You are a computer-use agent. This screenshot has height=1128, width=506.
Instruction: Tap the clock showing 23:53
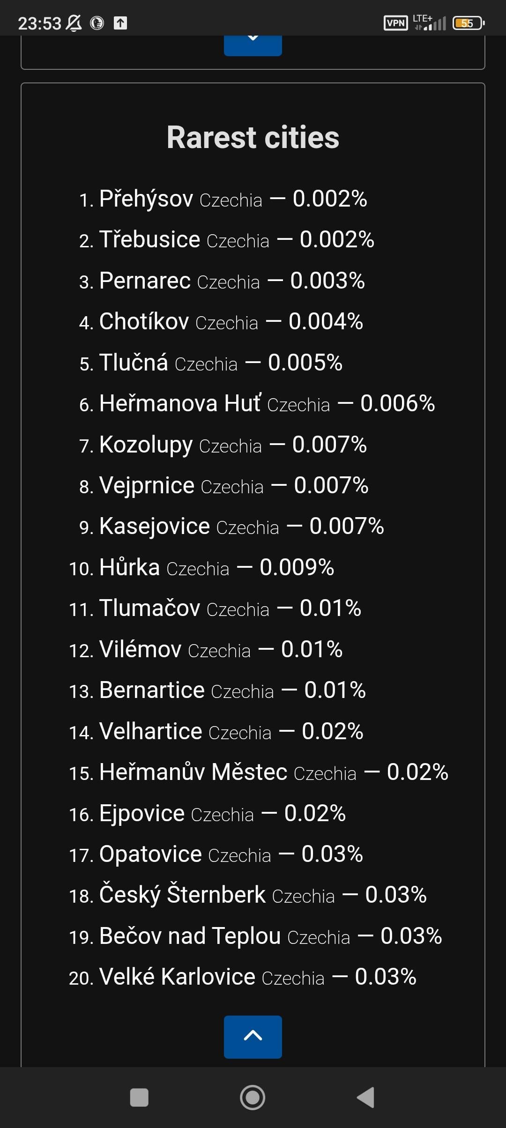[x=39, y=23]
